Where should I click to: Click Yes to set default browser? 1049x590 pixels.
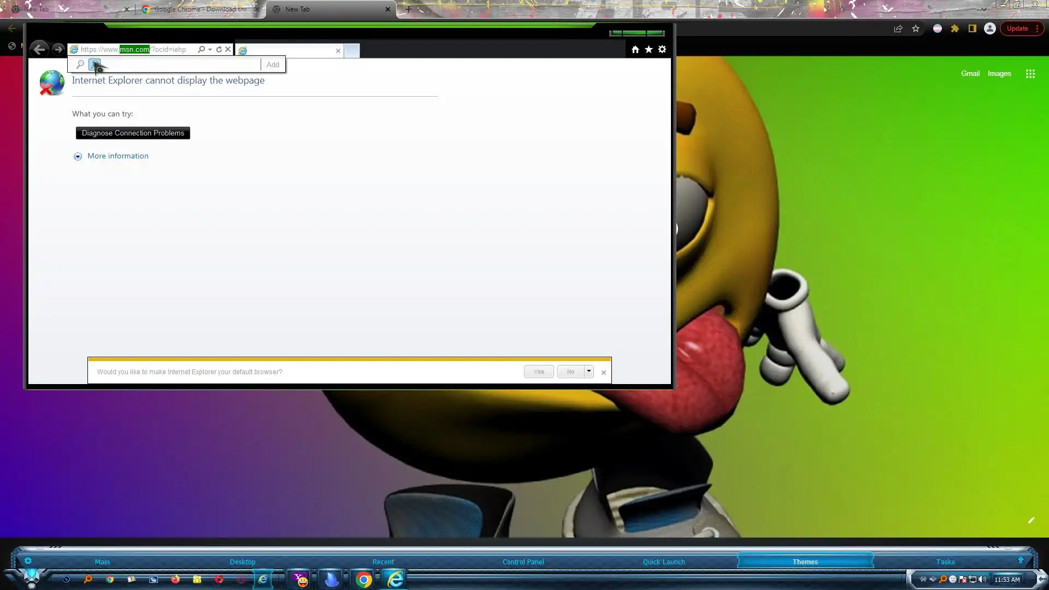pos(539,371)
